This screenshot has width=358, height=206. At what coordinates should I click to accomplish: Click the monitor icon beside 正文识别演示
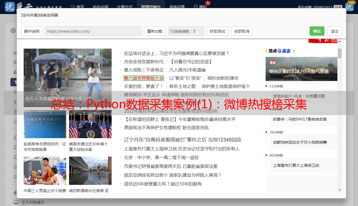[x=16, y=202]
